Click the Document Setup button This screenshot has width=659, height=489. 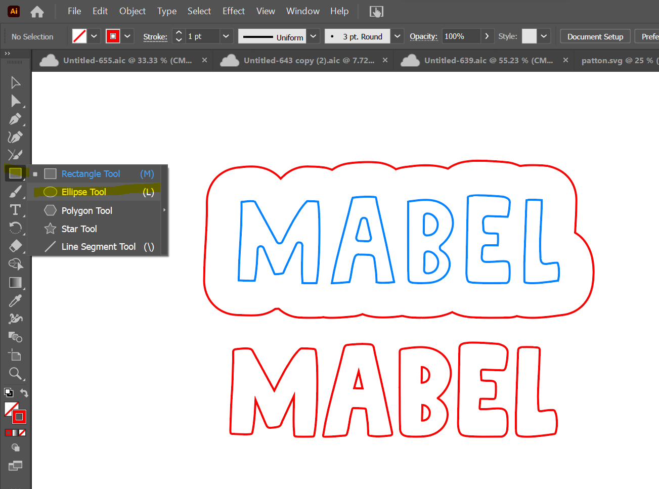point(595,36)
